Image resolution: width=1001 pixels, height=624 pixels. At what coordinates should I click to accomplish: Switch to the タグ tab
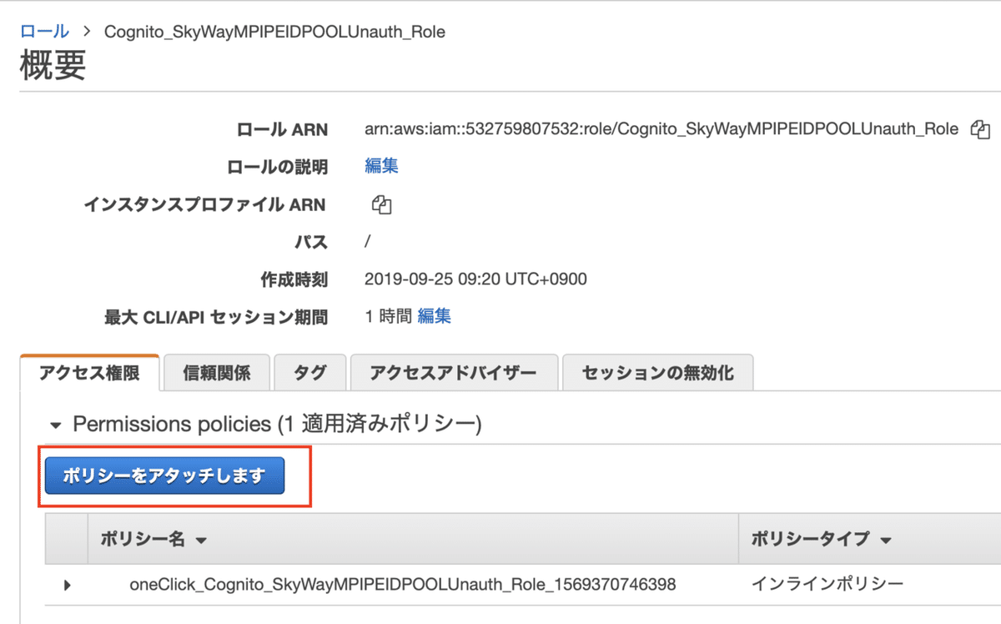[x=309, y=373]
